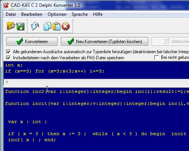
Task: Open a file with the folder icon
Action: [x=11, y=26]
